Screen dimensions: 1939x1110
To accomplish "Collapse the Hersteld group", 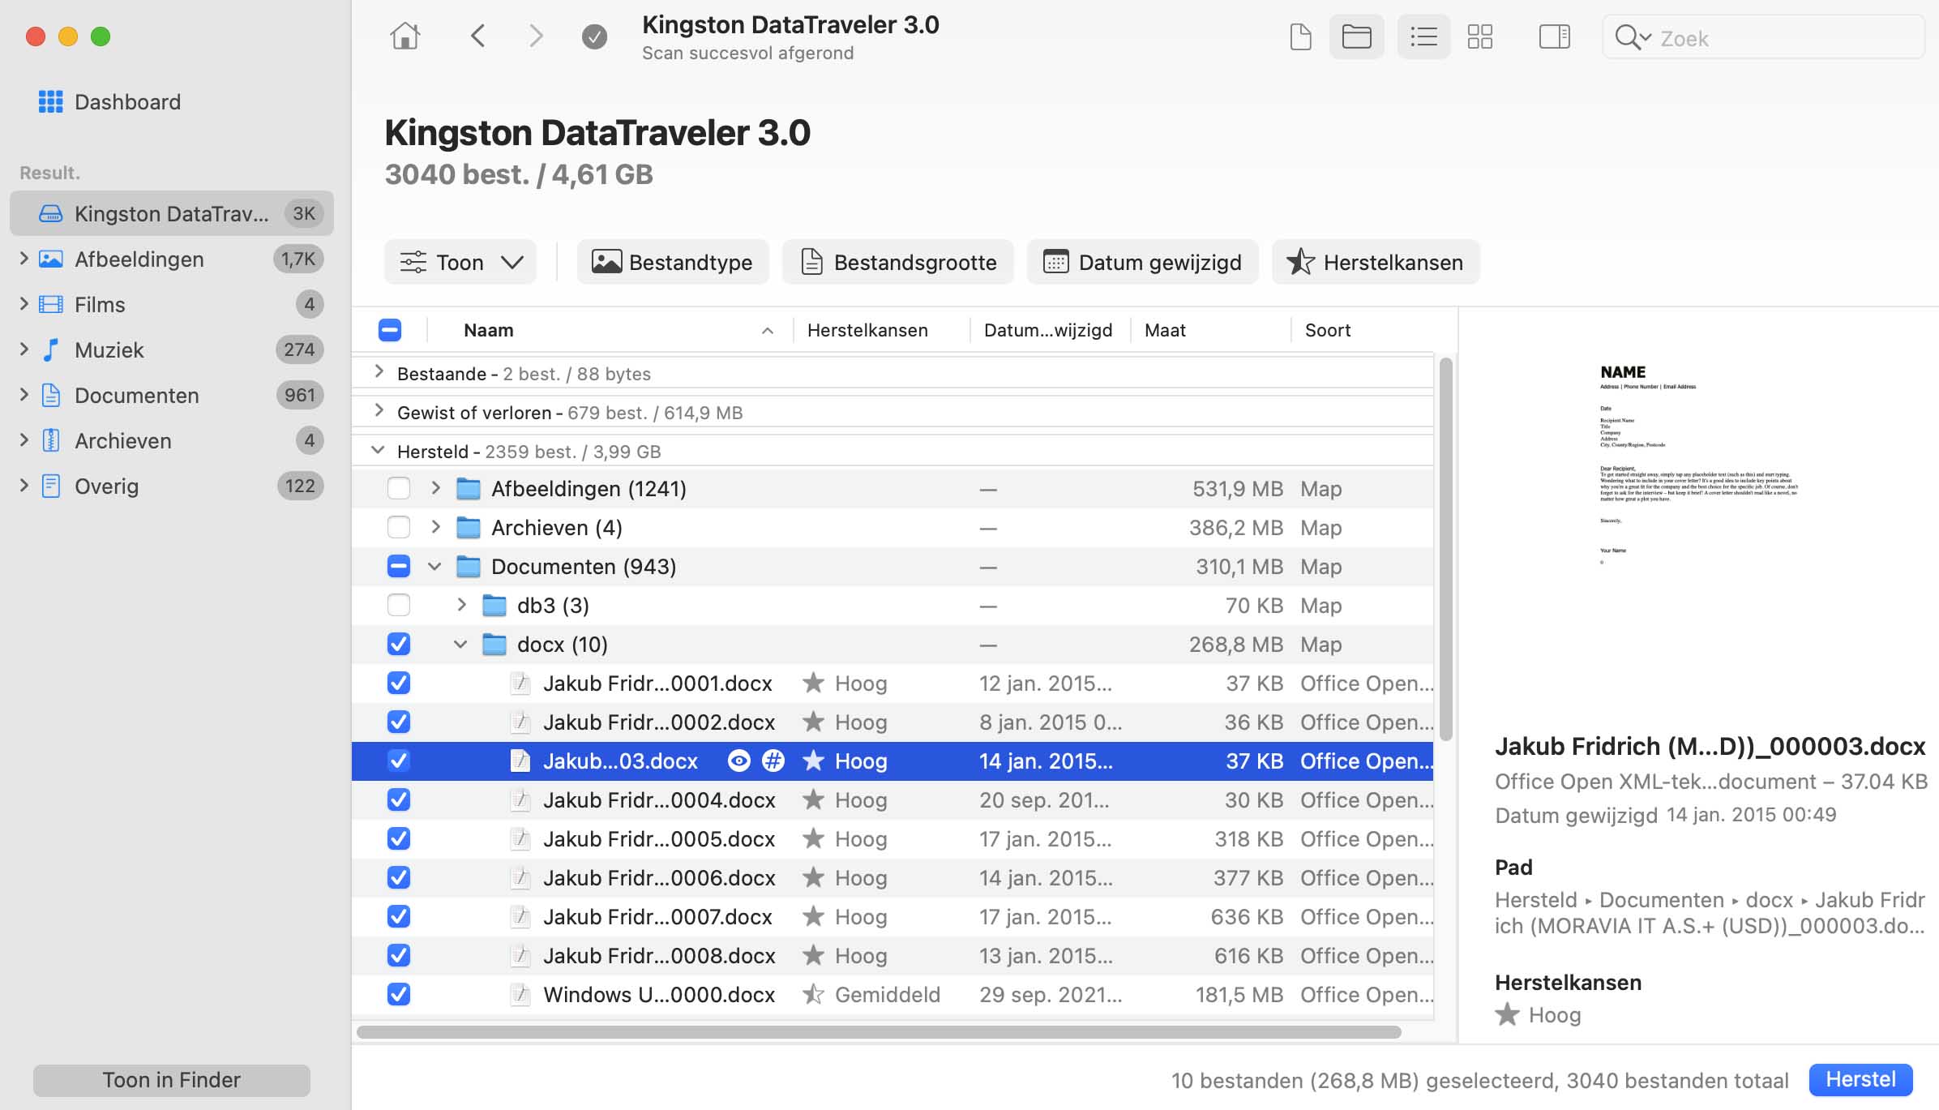I will coord(378,450).
